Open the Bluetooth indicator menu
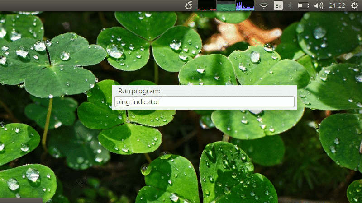 click(290, 5)
